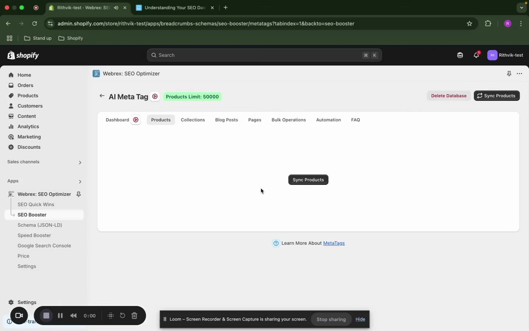Follow the MetaTags link
Screen dimensions: 529x331
click(334, 243)
